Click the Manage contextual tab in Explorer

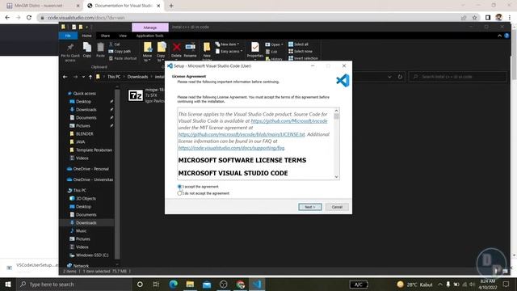coord(150,27)
